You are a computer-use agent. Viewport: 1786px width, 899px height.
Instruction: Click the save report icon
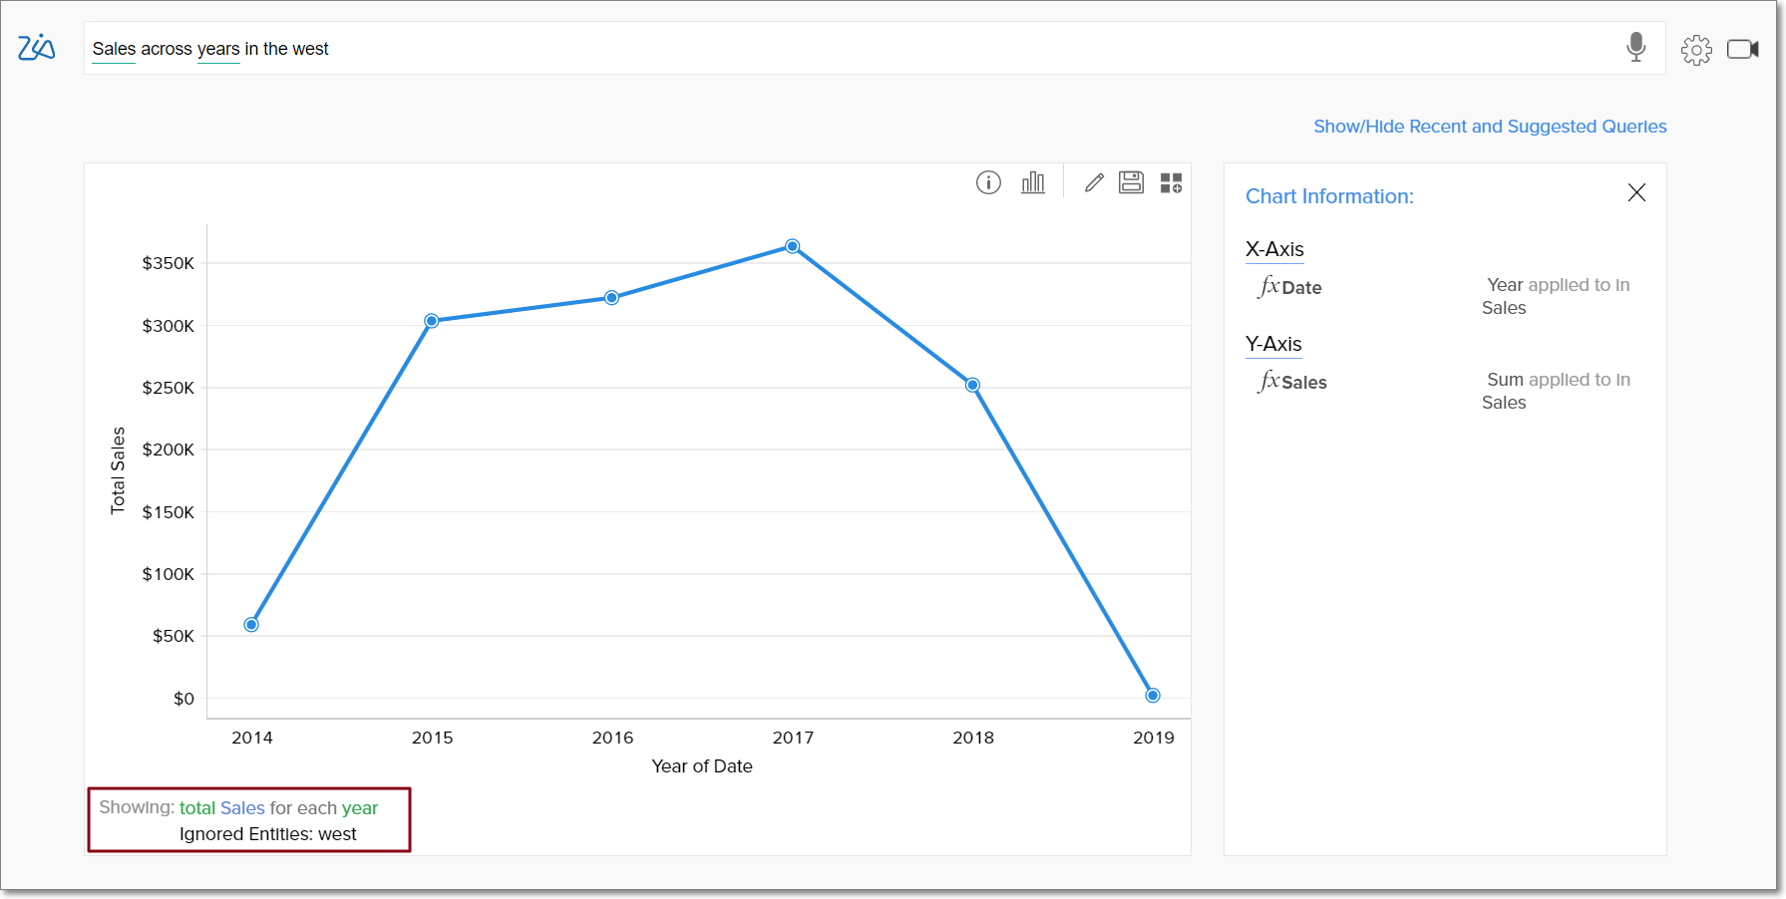pos(1131,182)
